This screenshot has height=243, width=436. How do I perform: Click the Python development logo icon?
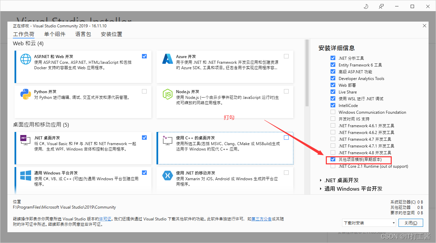pyautogui.click(x=26, y=94)
